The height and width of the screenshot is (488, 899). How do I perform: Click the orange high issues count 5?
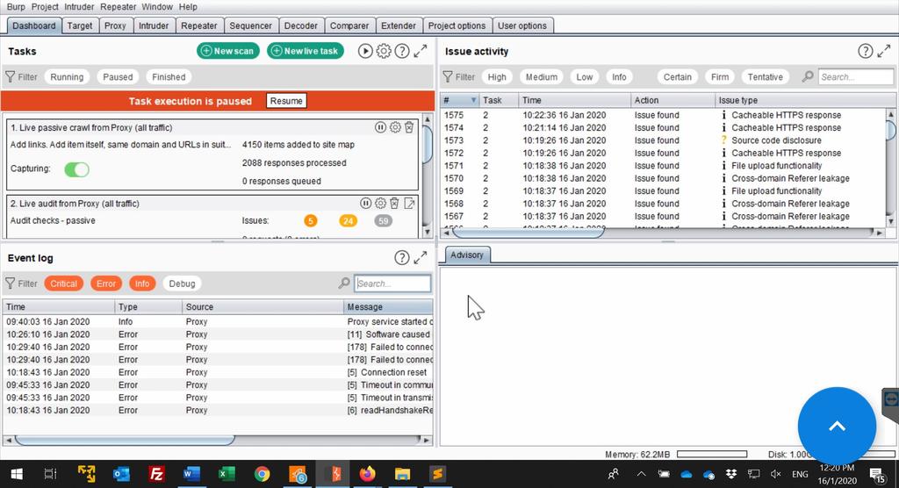[310, 221]
